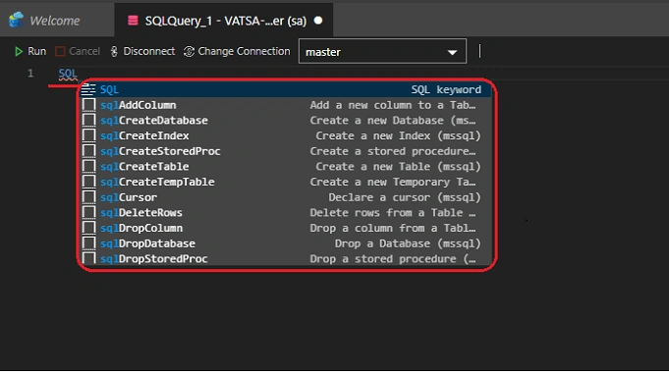Choose the sqlDropDatabase snippet
The height and width of the screenshot is (374, 669).
tap(286, 243)
